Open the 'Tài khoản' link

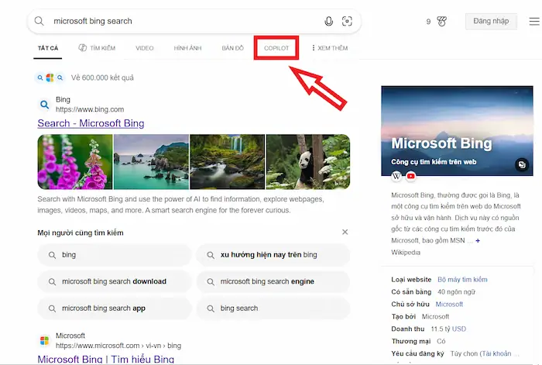click(496, 353)
